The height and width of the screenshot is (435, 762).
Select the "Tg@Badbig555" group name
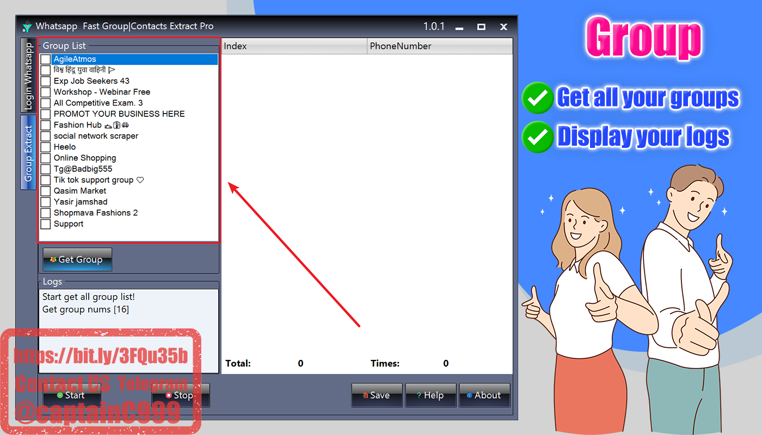[x=83, y=169]
